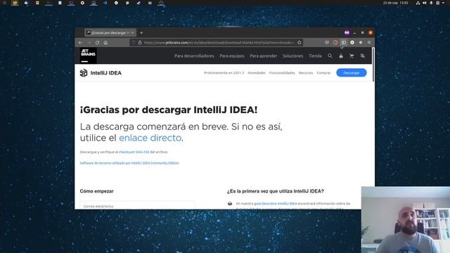
Task: Click the Correo electrónico input field
Action: tap(137, 205)
